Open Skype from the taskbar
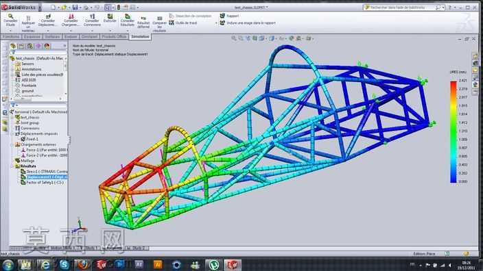Screen dimensions: 483x271 [64, 265]
